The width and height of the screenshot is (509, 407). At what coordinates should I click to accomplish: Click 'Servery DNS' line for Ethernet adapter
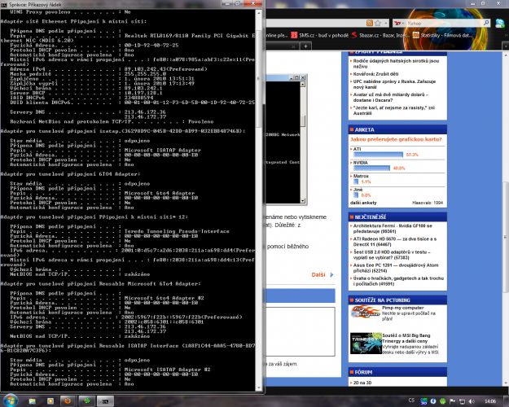coord(88,112)
